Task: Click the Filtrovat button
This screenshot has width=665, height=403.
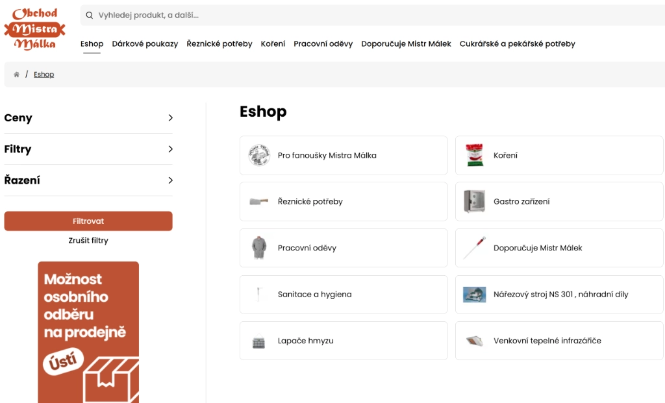Action: [88, 221]
